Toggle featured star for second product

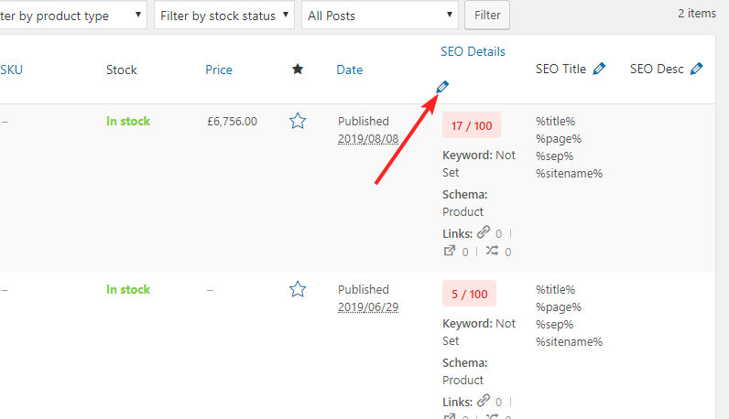tap(297, 289)
